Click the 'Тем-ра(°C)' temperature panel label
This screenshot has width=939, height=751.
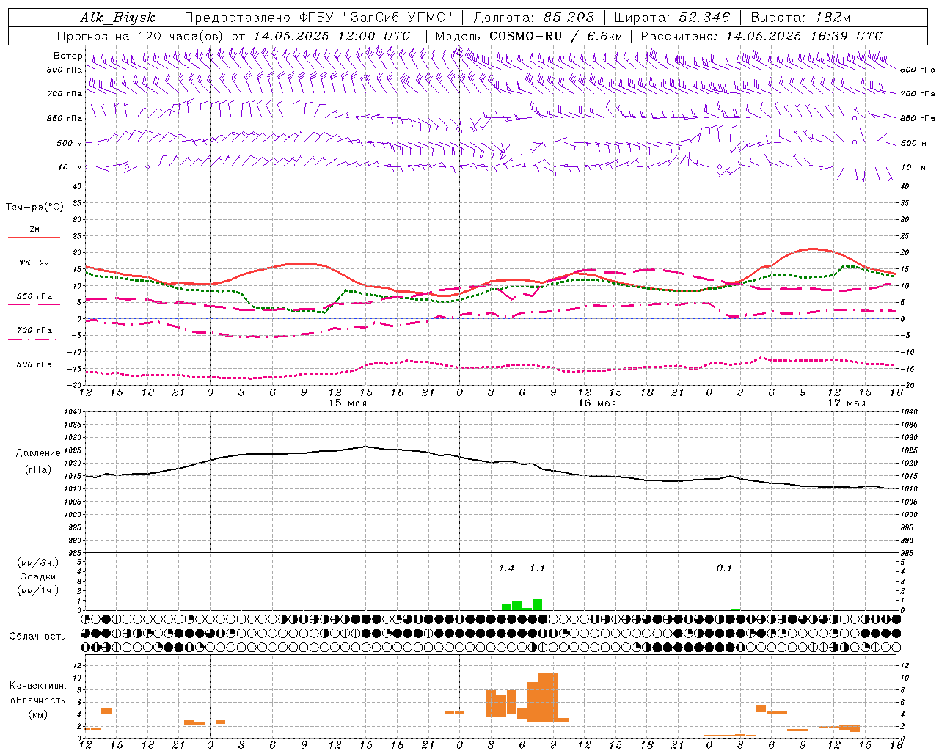pyautogui.click(x=34, y=208)
